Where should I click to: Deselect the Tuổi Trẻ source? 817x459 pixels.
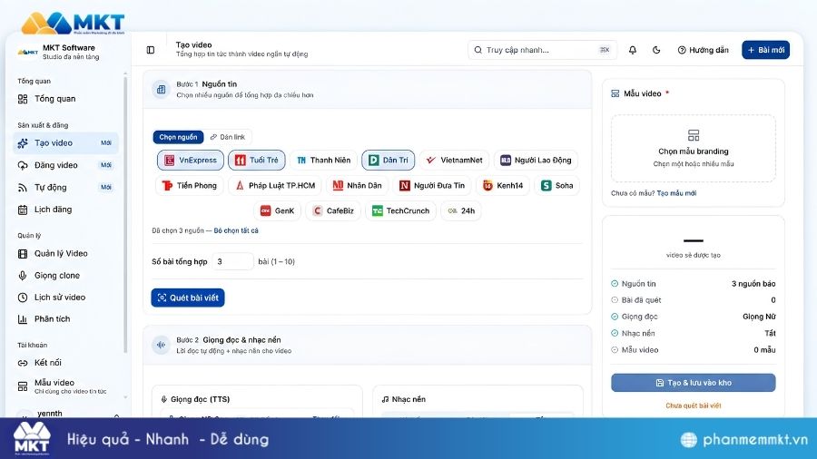[x=257, y=161]
